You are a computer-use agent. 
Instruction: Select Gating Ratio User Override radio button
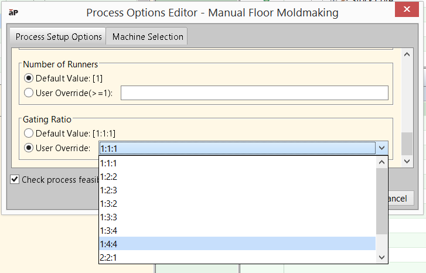[28, 148]
